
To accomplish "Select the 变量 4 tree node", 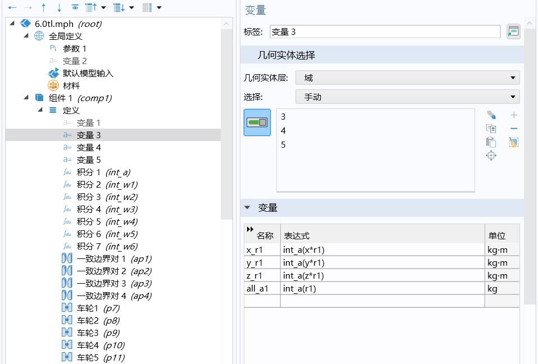I will 89,148.
